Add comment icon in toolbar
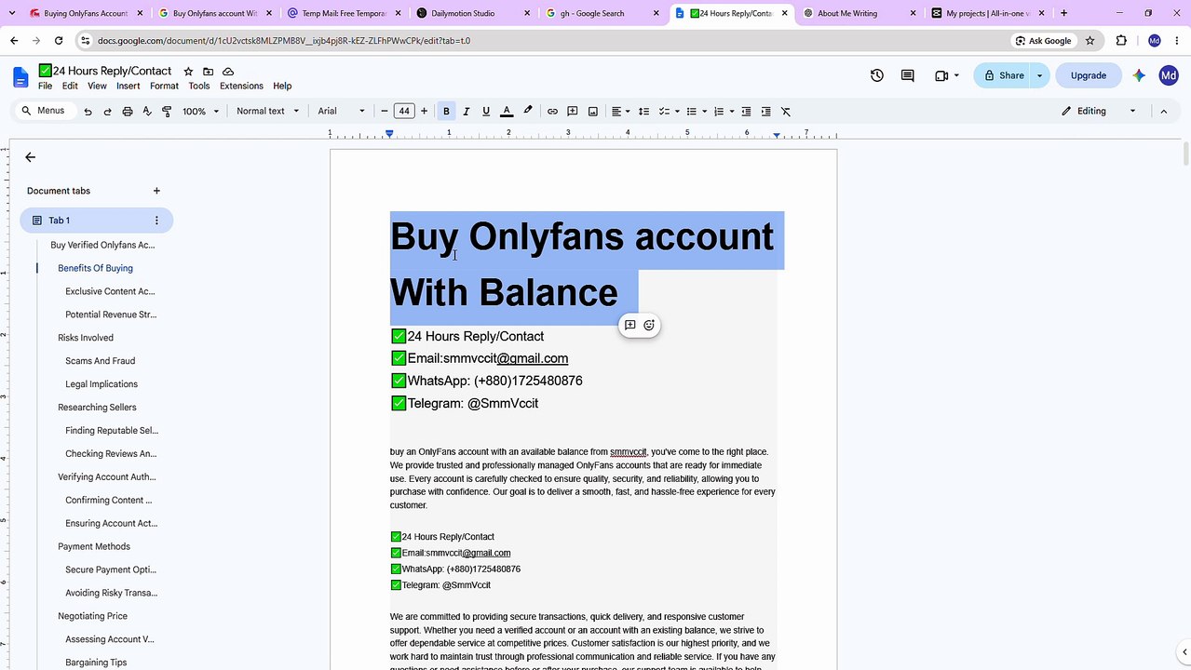Image resolution: width=1191 pixels, height=670 pixels. pyautogui.click(x=573, y=112)
